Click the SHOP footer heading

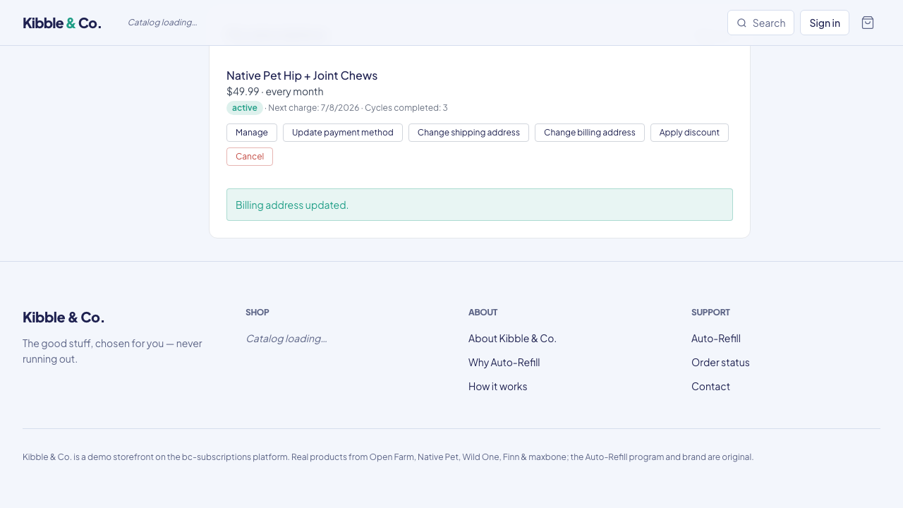[x=257, y=312]
